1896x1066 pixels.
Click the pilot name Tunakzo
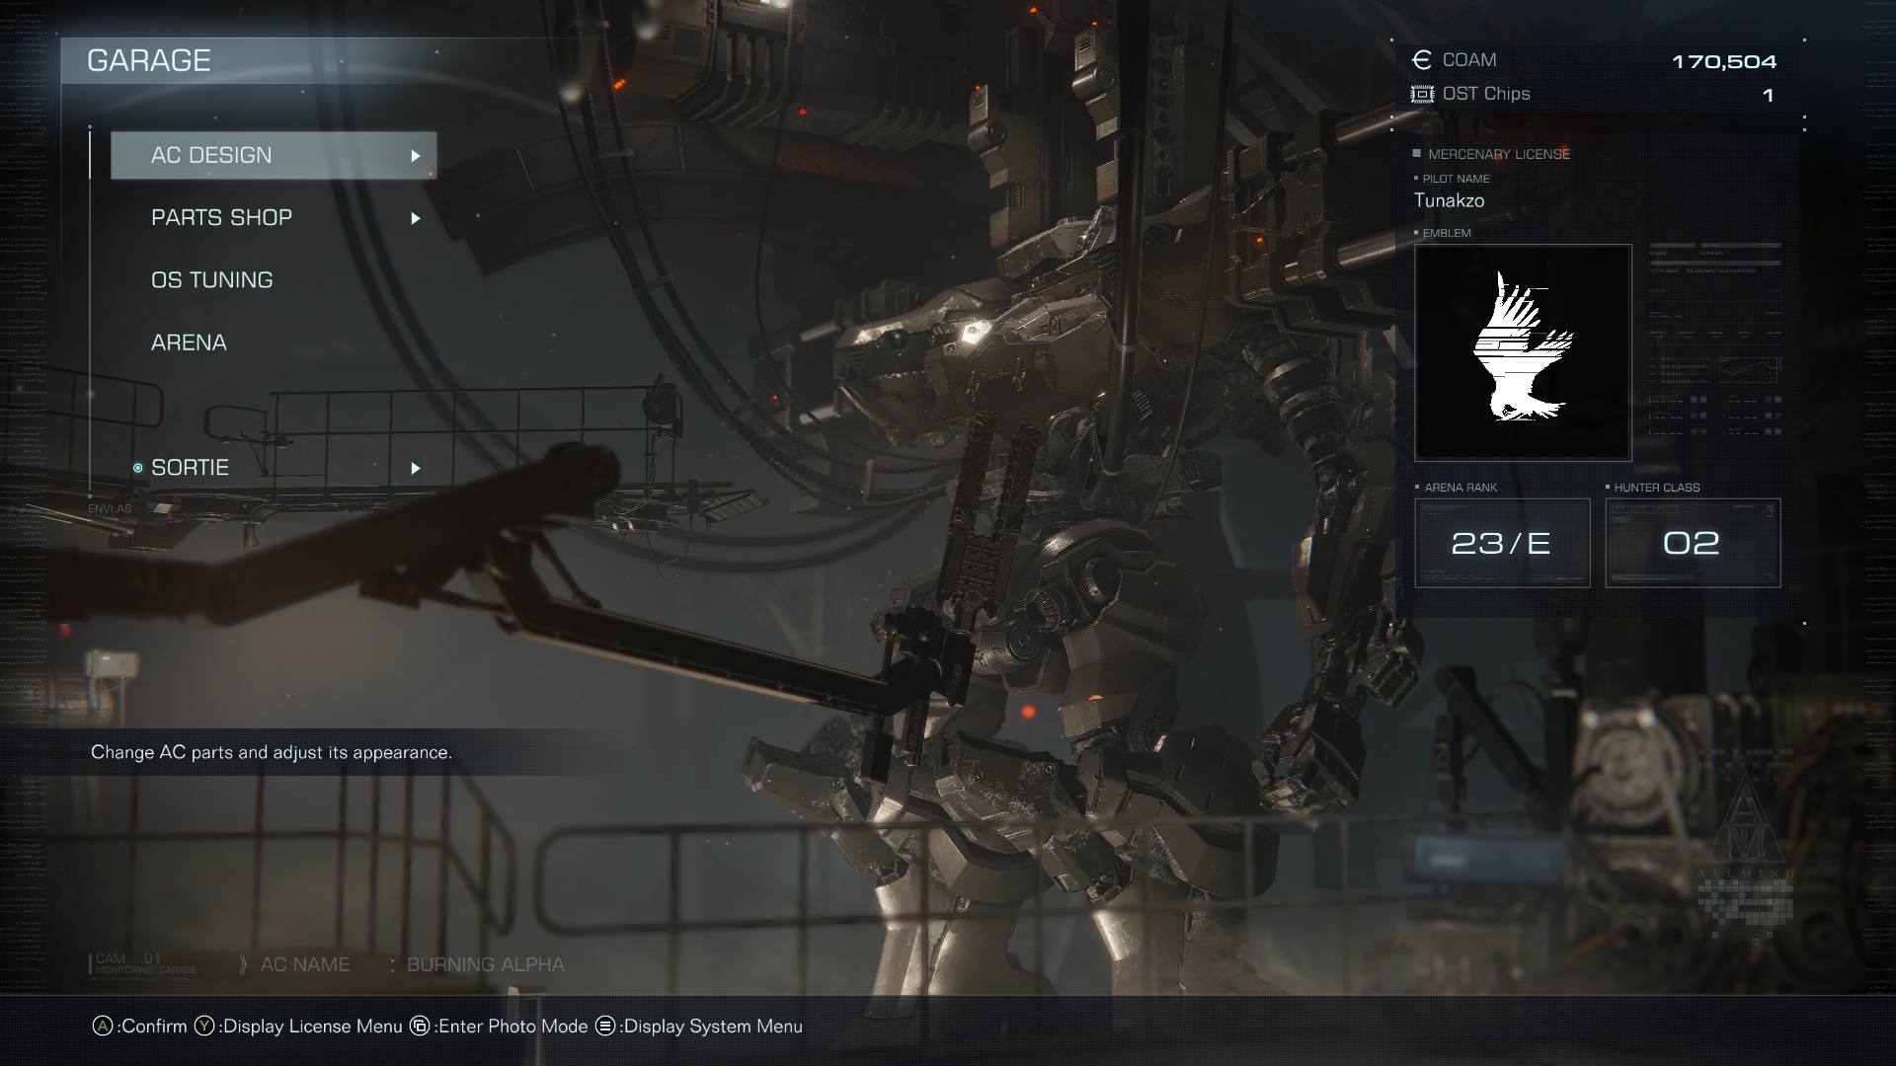tap(1449, 200)
